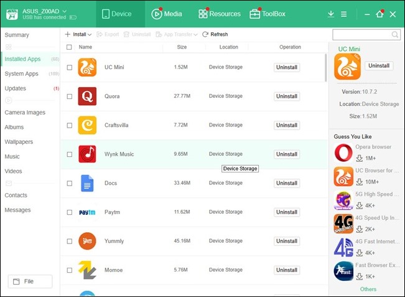The image size is (405, 297).
Task: Download UC Browser via its download icon
Action: [360, 182]
